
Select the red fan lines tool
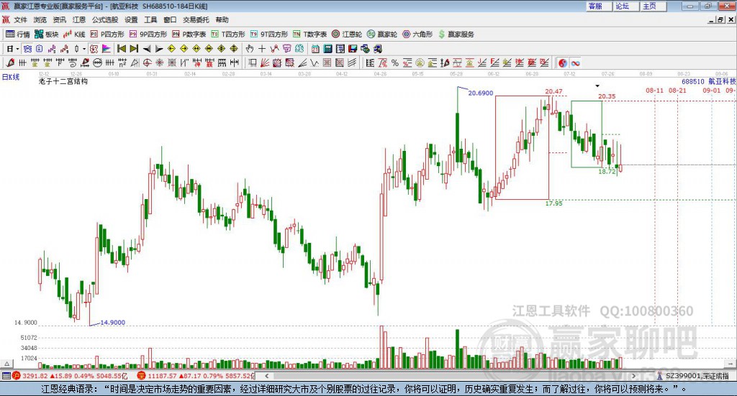[265, 63]
